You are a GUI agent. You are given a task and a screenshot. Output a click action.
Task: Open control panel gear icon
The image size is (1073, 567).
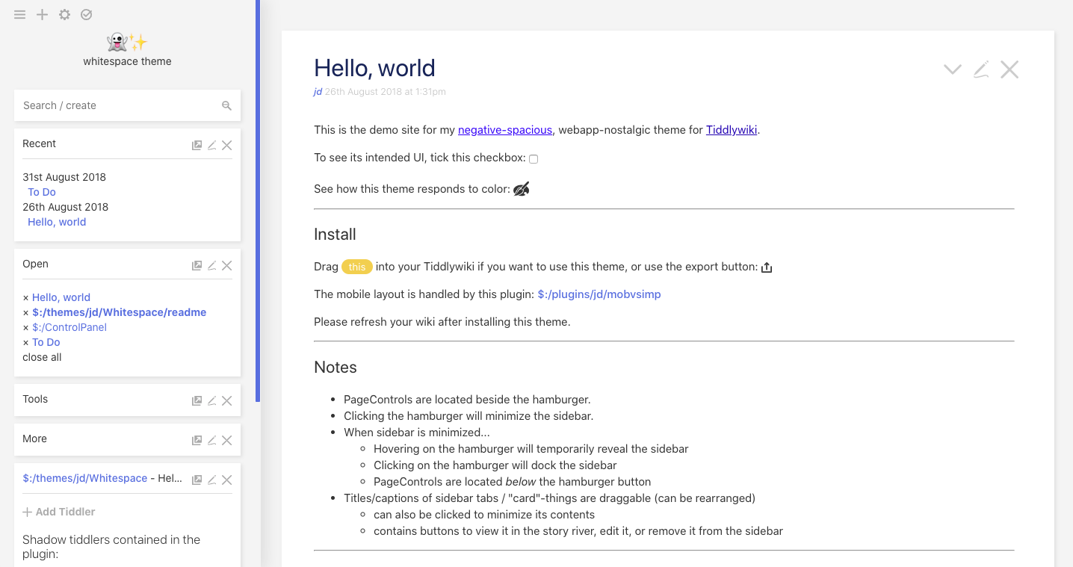[64, 15]
